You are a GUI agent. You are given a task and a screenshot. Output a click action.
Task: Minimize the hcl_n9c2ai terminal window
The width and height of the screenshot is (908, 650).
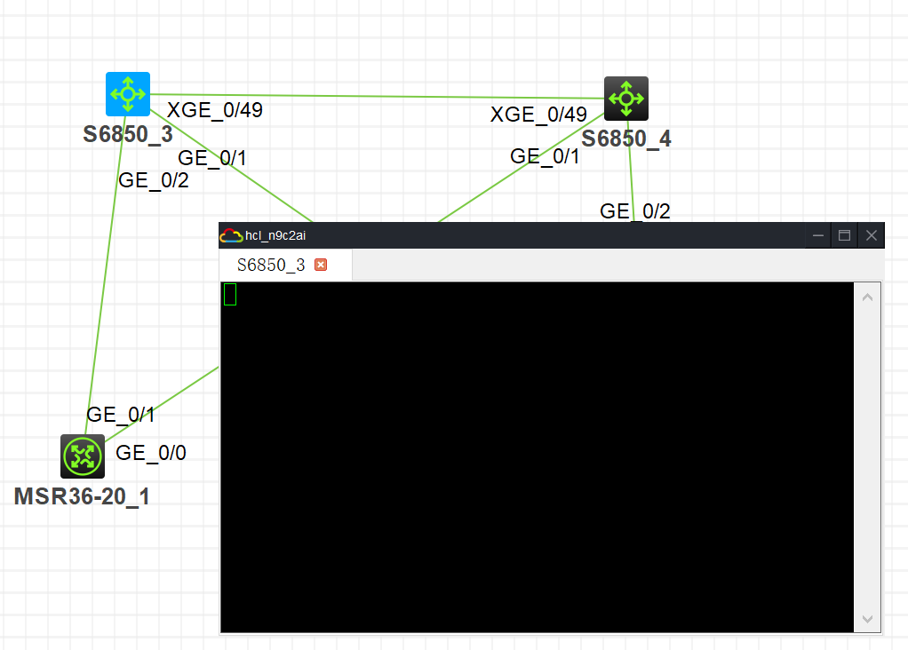(818, 235)
